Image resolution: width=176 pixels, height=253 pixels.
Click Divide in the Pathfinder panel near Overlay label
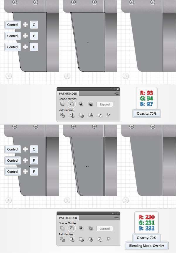[62, 239]
